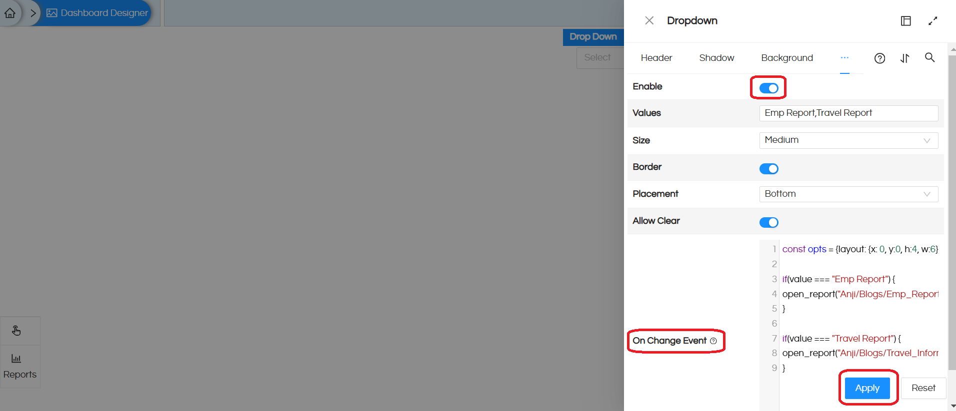The width and height of the screenshot is (956, 411).
Task: Toggle the Border switch
Action: [768, 169]
